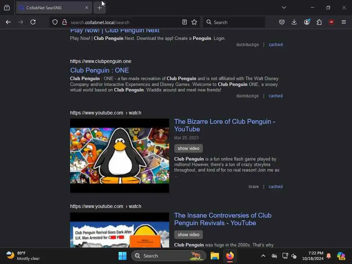Open cached copy of Bizarre Lore brave result

click(x=276, y=187)
